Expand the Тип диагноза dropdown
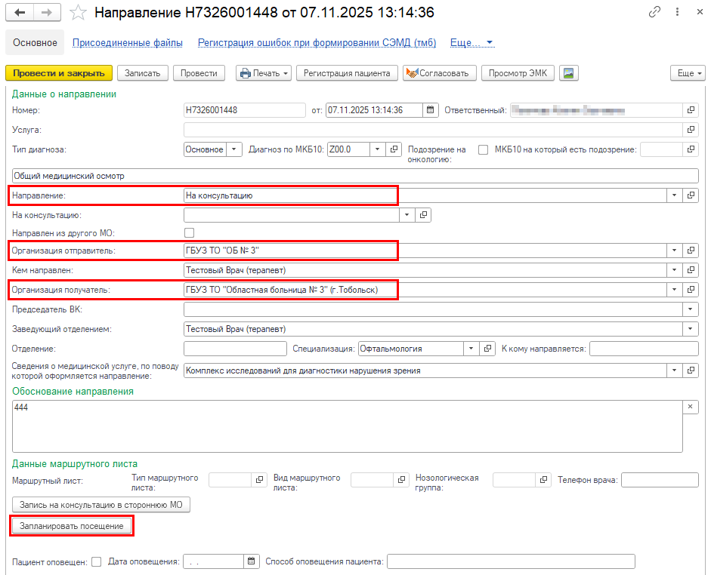This screenshot has width=711, height=575. tap(233, 149)
